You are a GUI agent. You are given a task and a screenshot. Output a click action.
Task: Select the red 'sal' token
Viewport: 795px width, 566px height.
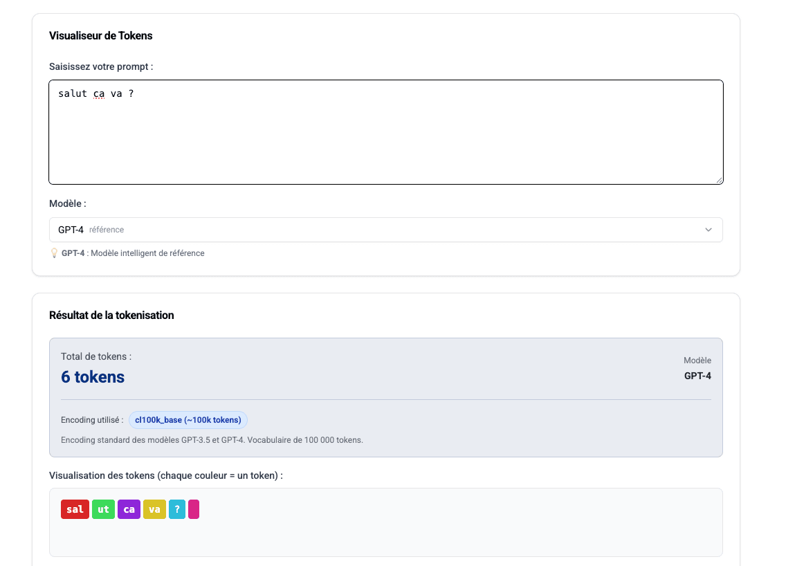[x=75, y=509]
